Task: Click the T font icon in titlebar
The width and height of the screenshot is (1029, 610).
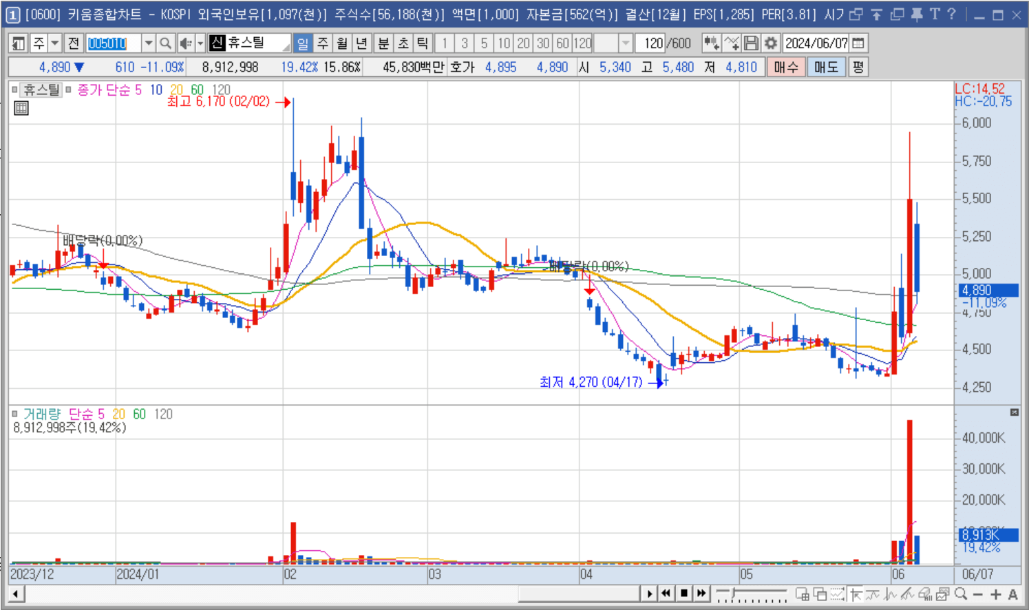Action: pyautogui.click(x=935, y=14)
